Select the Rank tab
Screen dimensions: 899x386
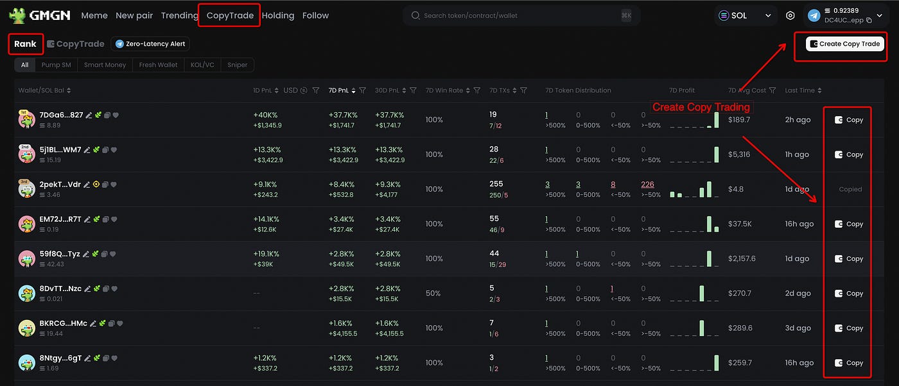click(26, 44)
